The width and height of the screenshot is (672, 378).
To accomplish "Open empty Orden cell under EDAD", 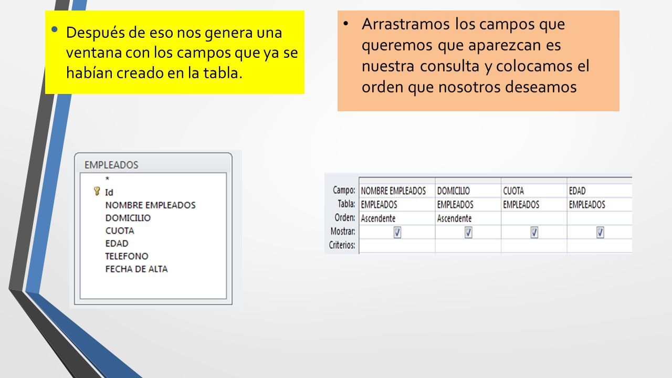I will (600, 218).
